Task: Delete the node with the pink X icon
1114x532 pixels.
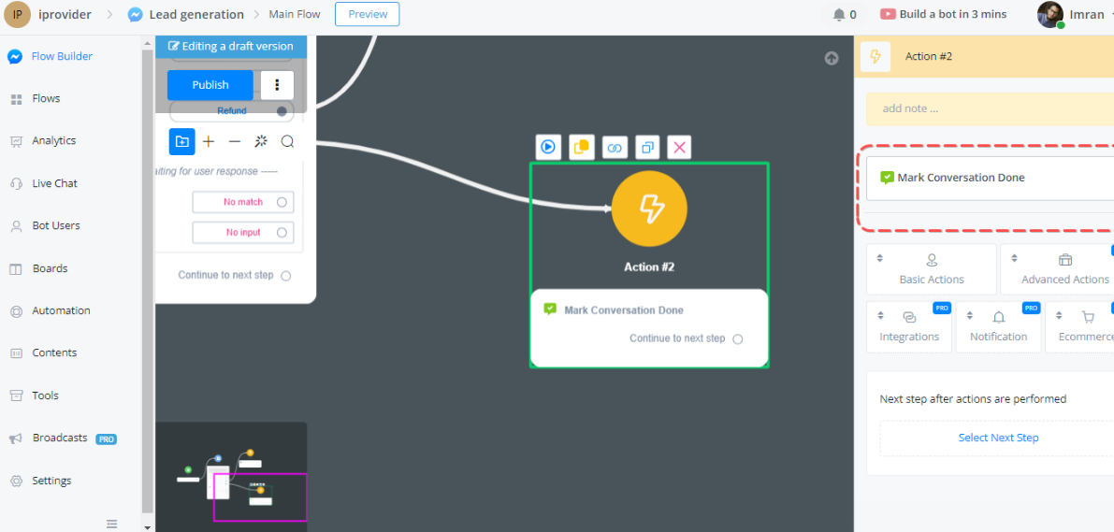Action: click(680, 147)
